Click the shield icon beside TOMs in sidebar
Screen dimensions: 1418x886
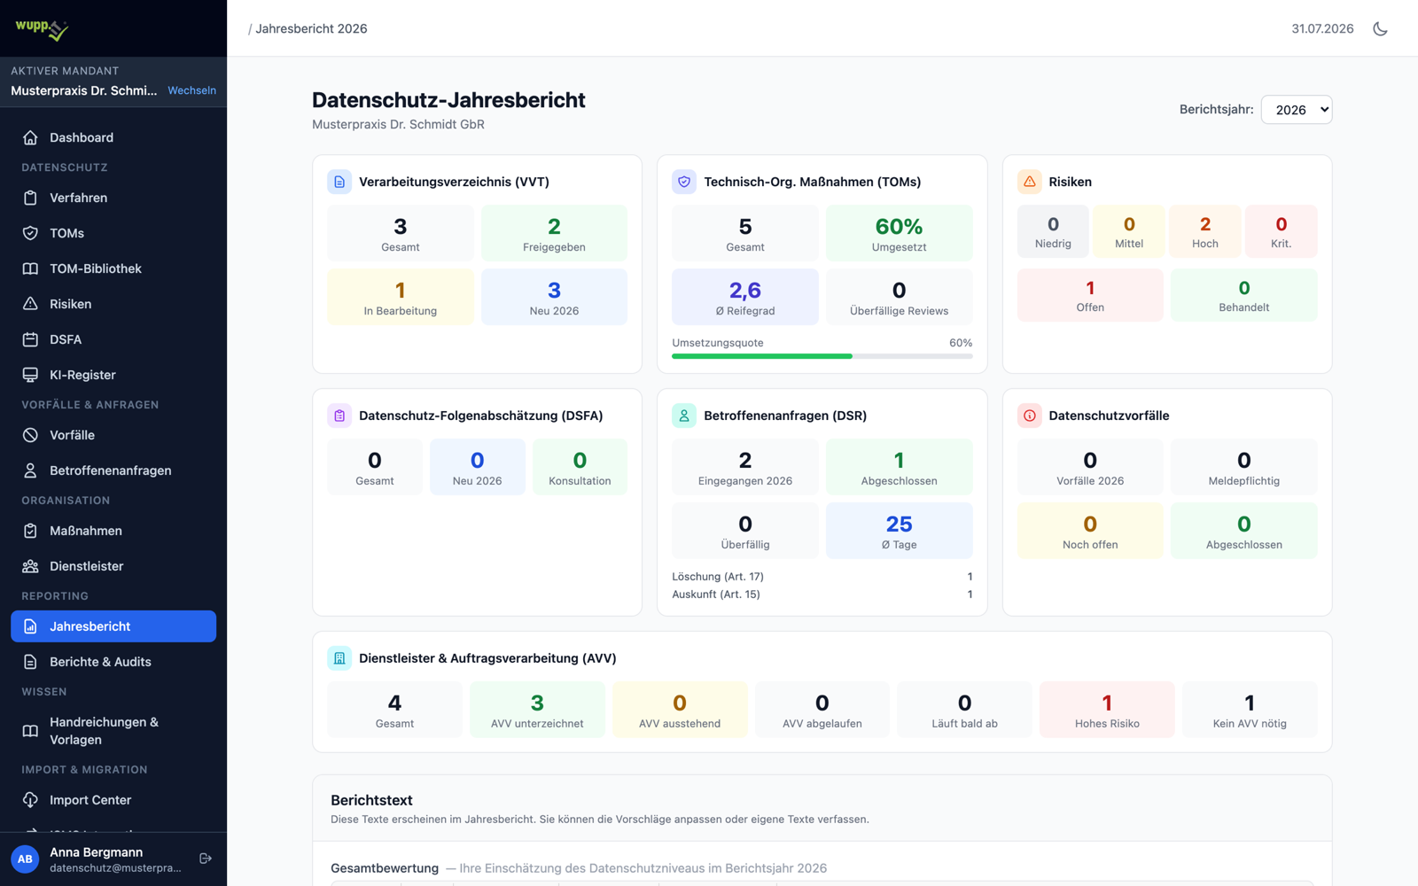point(30,233)
